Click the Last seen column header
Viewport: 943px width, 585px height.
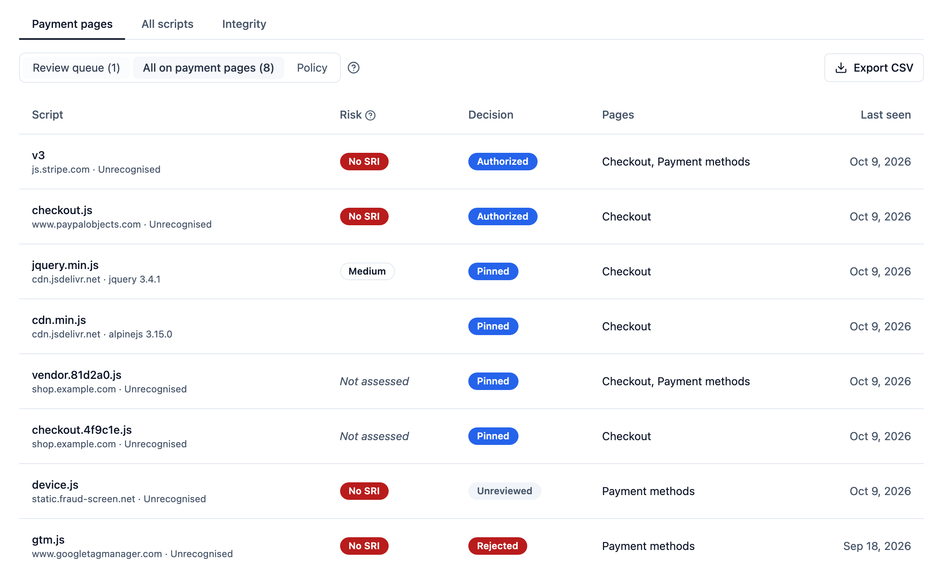click(886, 115)
